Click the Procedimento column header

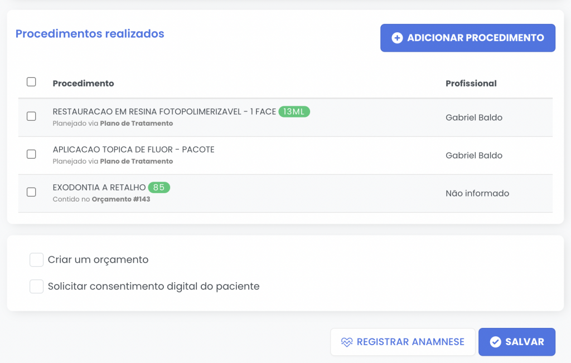(83, 84)
